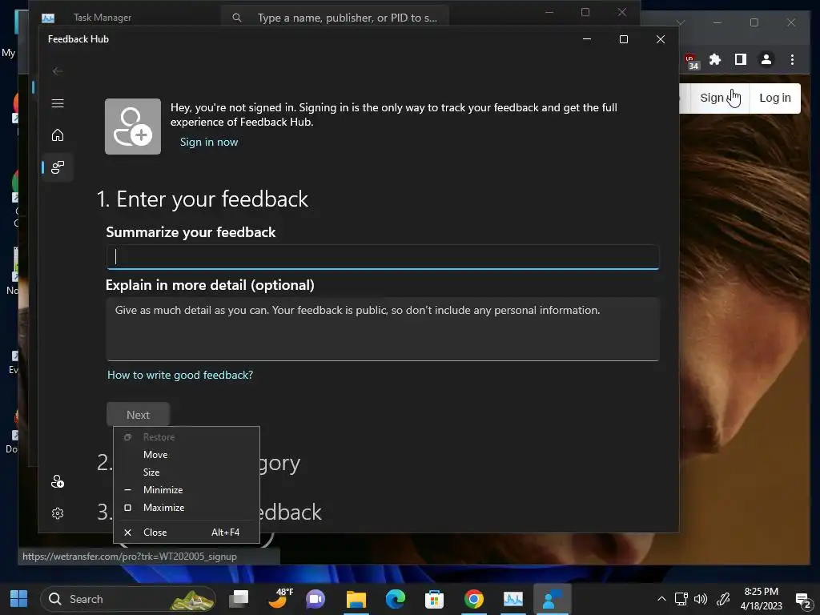Open the weather widget showing 48°F

pyautogui.click(x=279, y=599)
